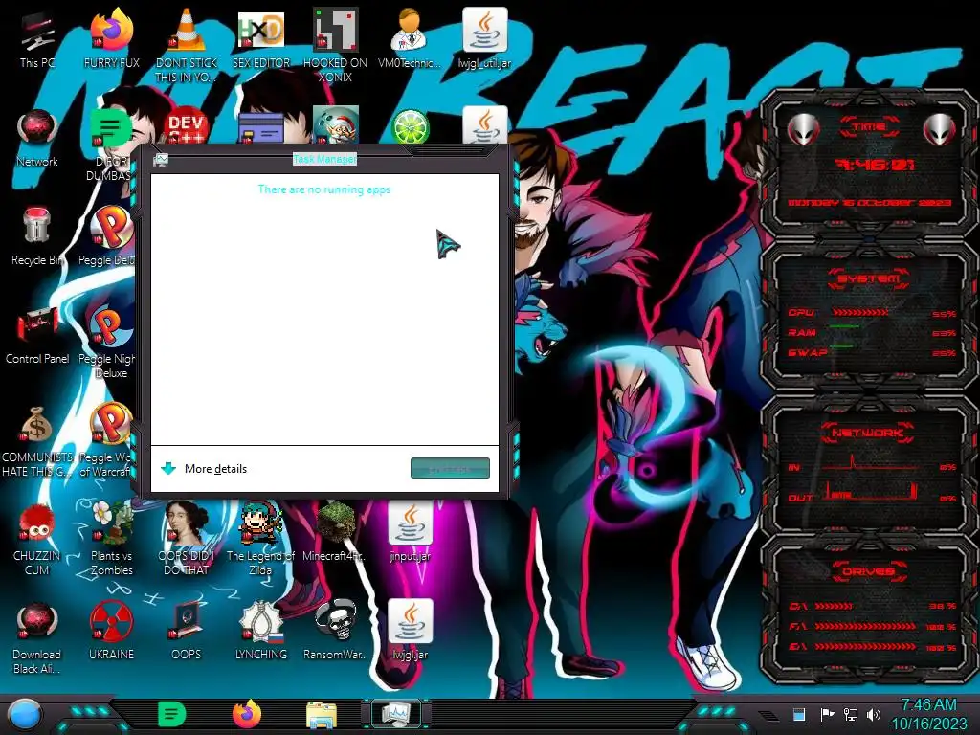Click the F:\ drive usage bar
The width and height of the screenshot is (980, 735).
[x=865, y=626]
